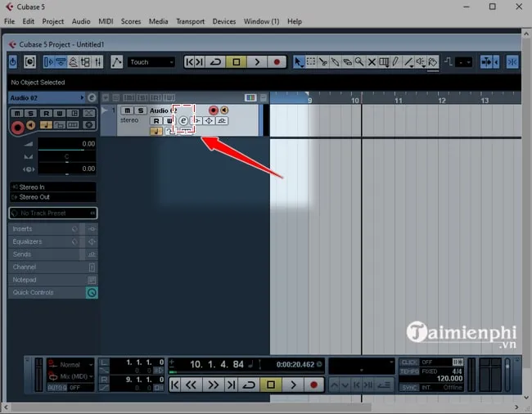
Task: Select the Glue tool
Action: (x=335, y=62)
